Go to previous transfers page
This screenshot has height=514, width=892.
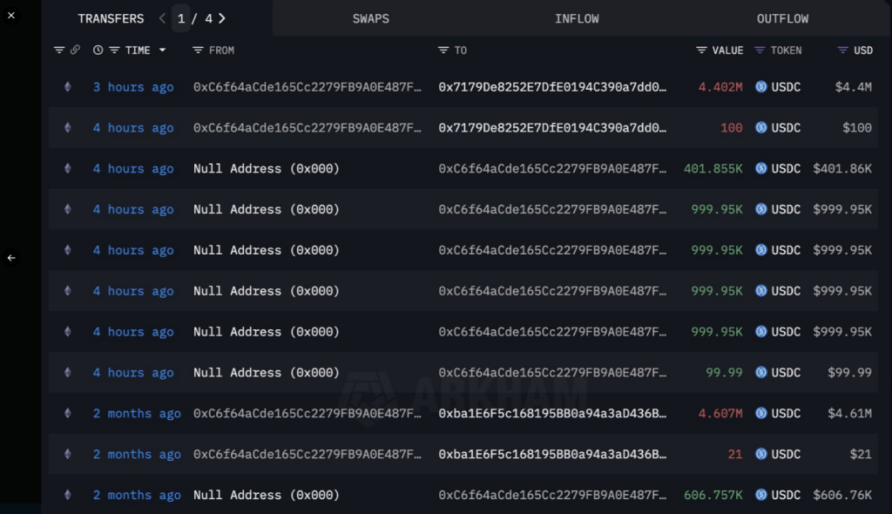[x=162, y=18]
